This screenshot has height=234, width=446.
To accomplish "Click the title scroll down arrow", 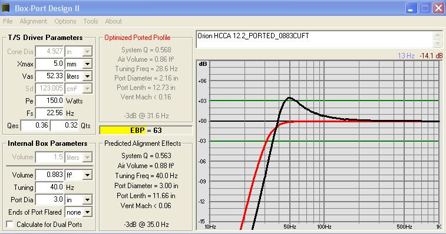I will pyautogui.click(x=437, y=44).
